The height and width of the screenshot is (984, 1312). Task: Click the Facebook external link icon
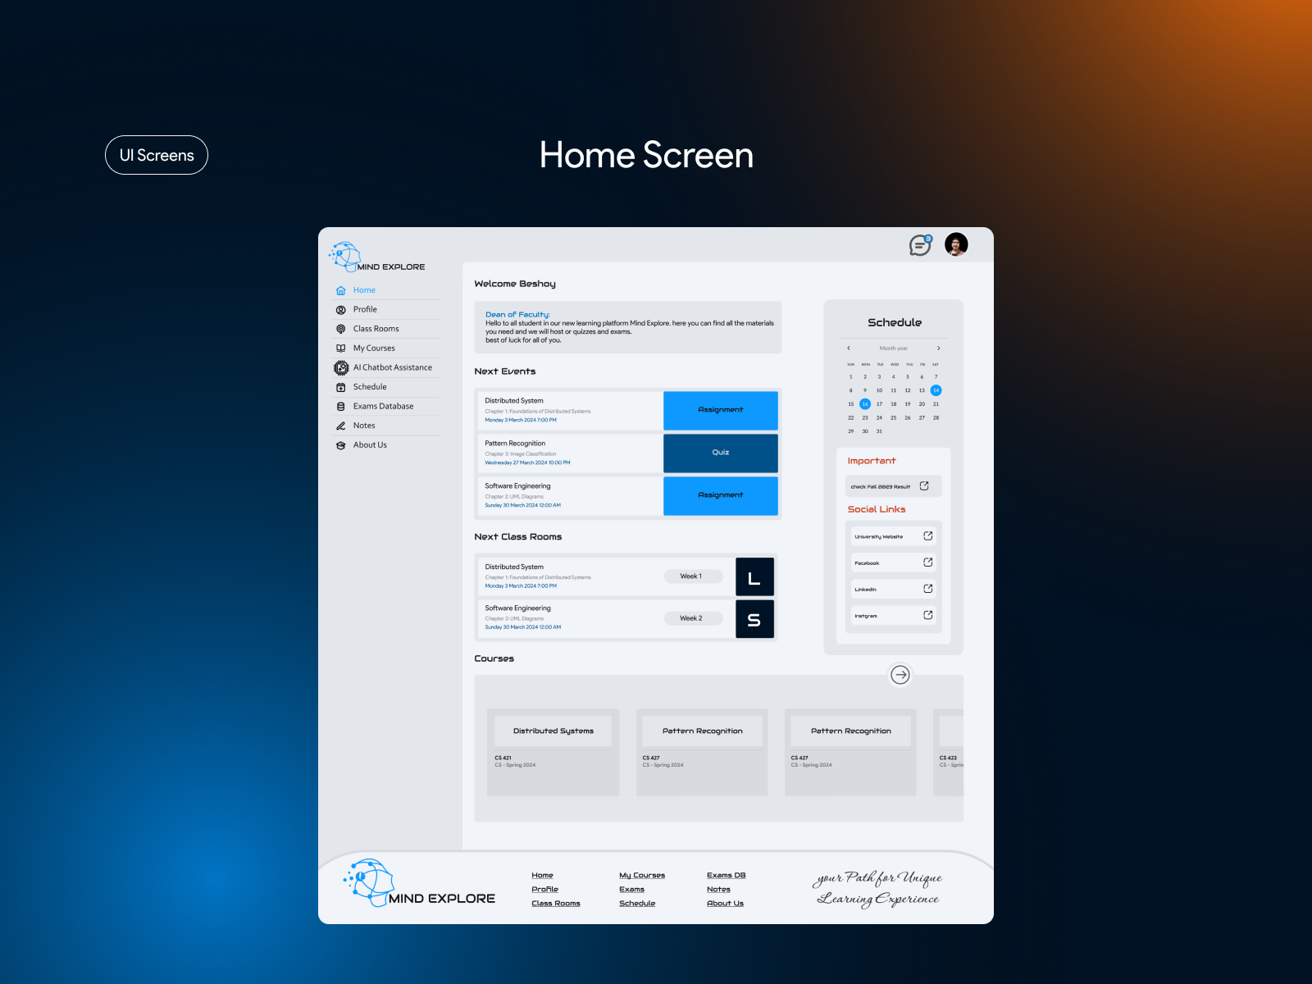[927, 563]
